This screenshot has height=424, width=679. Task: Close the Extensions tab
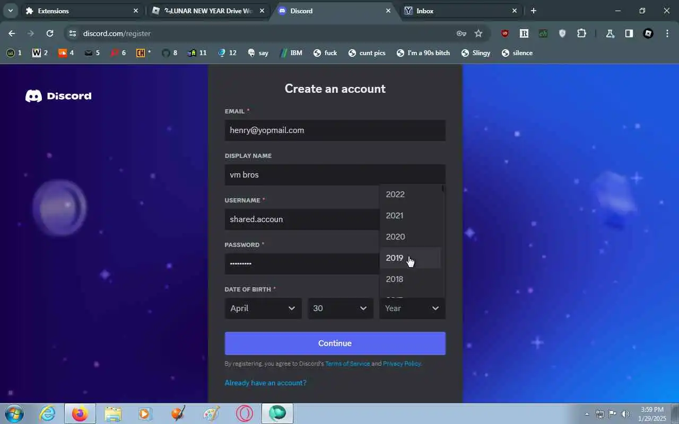[136, 11]
